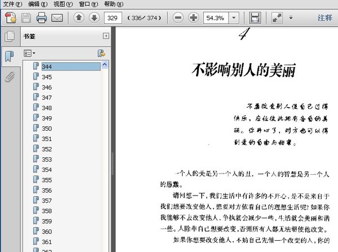The image size is (338, 252).
Task: Go to previous page with up arrow
Action: 79,17
